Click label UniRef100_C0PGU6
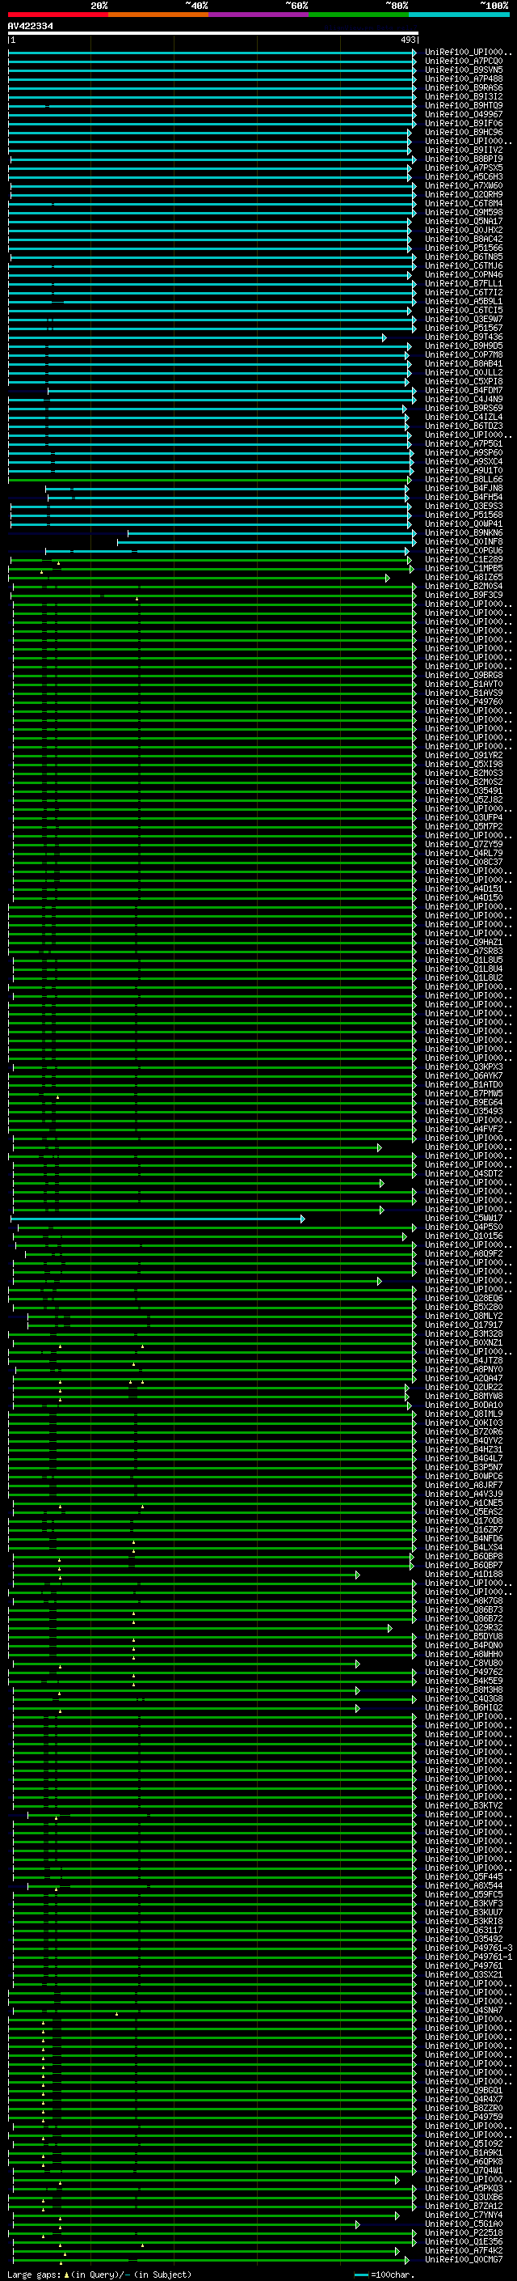This screenshot has width=517, height=2281. 464,550
